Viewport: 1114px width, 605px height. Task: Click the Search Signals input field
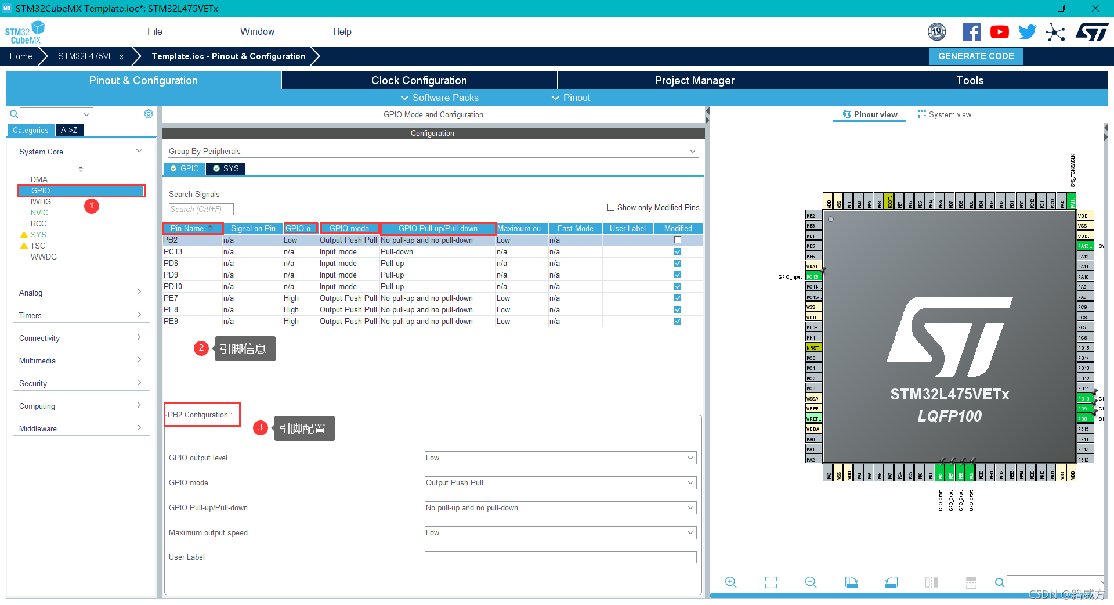point(201,209)
